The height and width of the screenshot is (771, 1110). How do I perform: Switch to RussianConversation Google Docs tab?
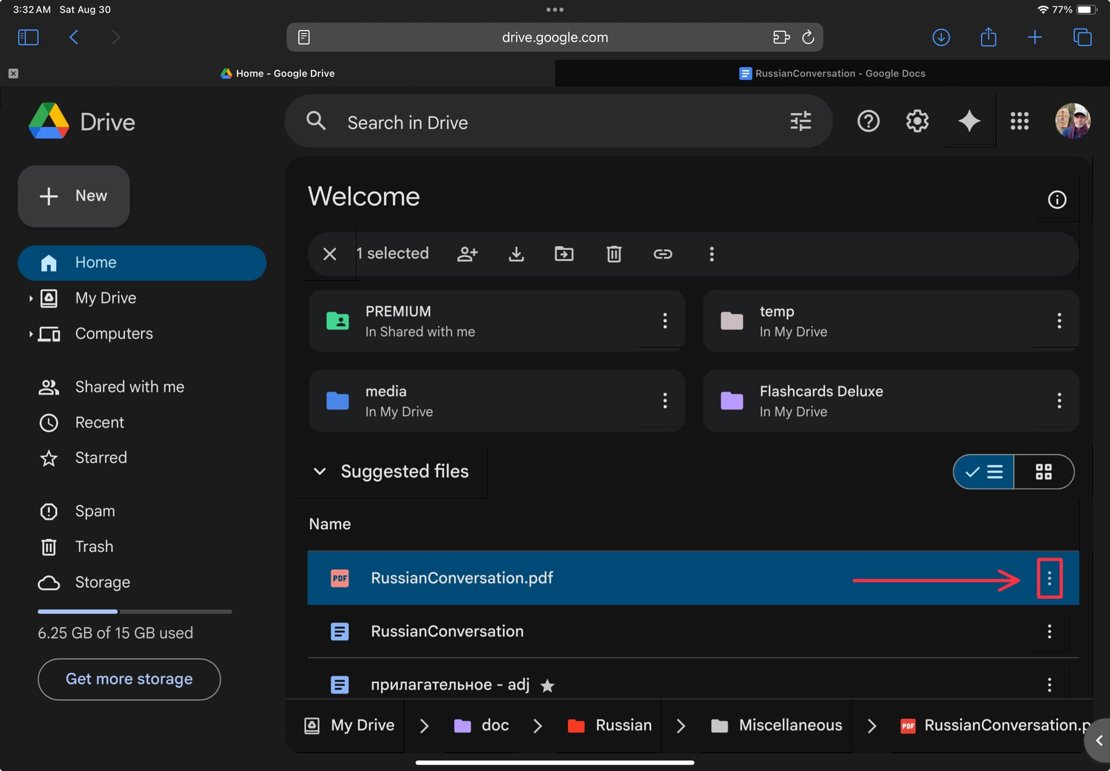click(832, 73)
